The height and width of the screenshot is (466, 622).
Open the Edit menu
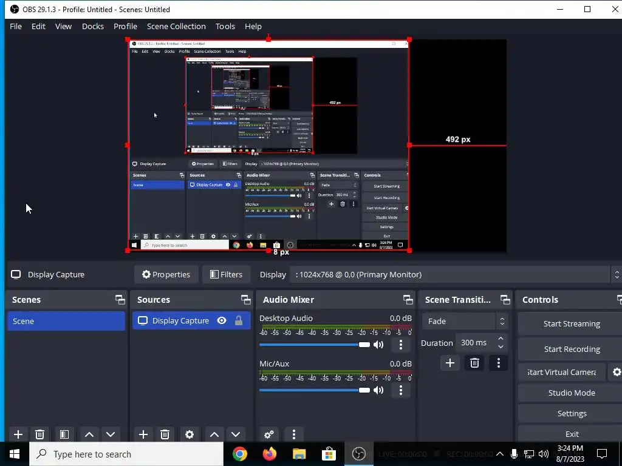tap(38, 26)
